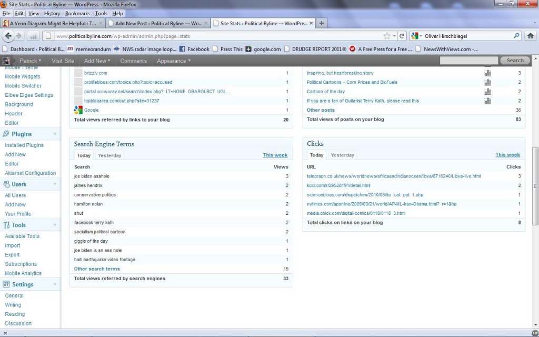Click the site avatar in admin bar

point(6,61)
